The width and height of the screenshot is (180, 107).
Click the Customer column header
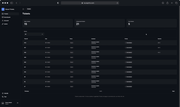93,39
